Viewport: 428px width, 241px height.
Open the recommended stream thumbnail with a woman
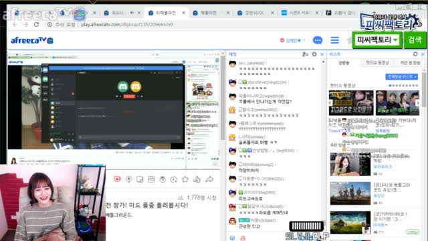point(350,164)
